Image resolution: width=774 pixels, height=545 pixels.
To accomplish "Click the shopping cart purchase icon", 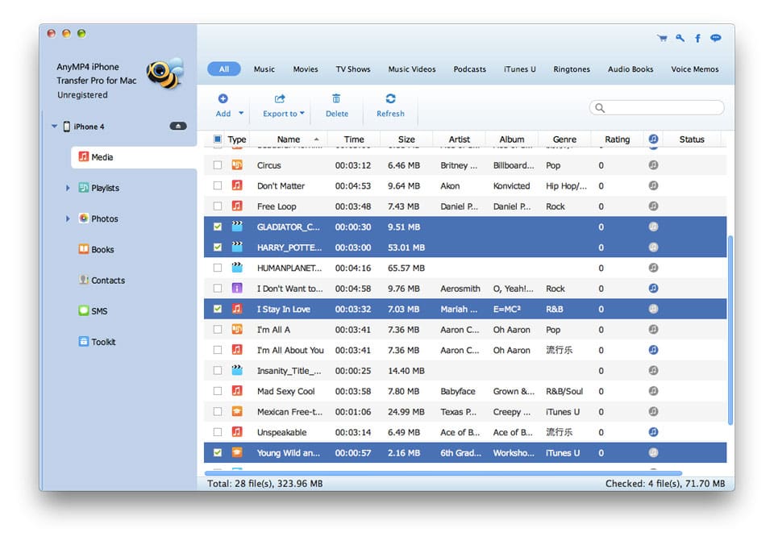I will click(x=662, y=38).
